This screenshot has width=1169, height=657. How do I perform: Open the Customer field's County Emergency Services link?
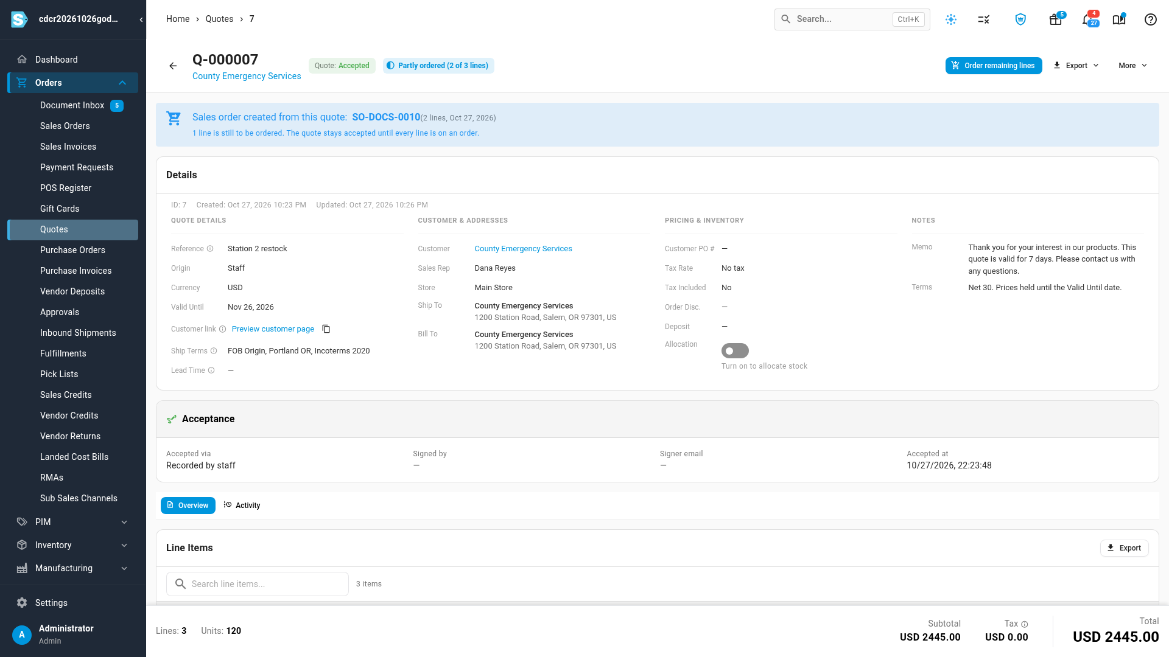[x=523, y=249]
